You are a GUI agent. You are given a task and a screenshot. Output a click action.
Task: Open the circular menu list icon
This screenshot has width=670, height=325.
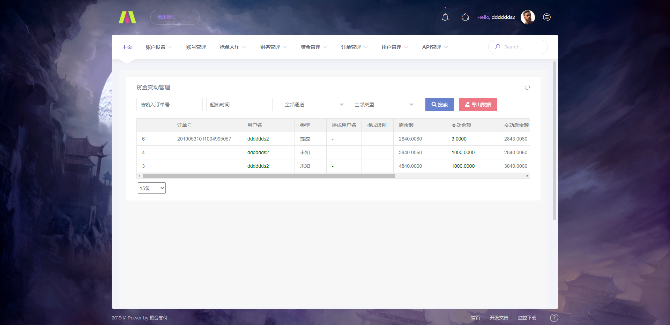pyautogui.click(x=547, y=17)
